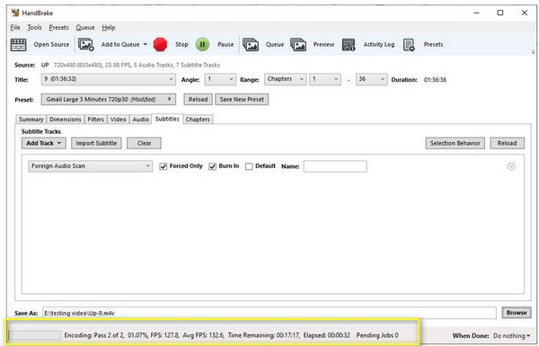Stop encoding with the red Stop icon
This screenshot has height=346, width=539.
160,45
